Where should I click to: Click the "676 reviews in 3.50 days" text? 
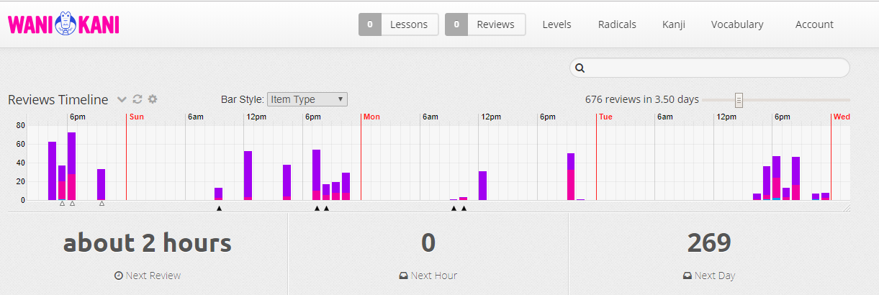tap(642, 99)
